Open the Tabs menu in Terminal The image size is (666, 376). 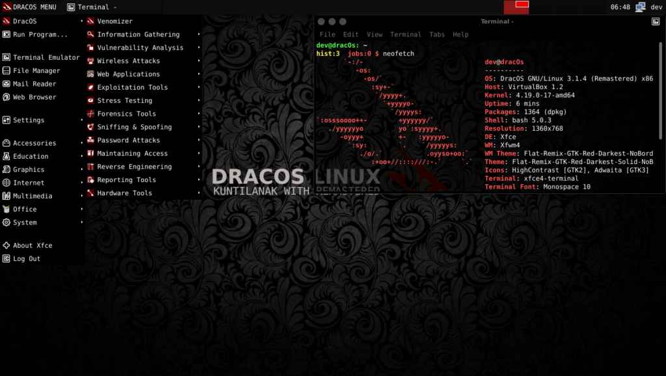[x=436, y=34]
